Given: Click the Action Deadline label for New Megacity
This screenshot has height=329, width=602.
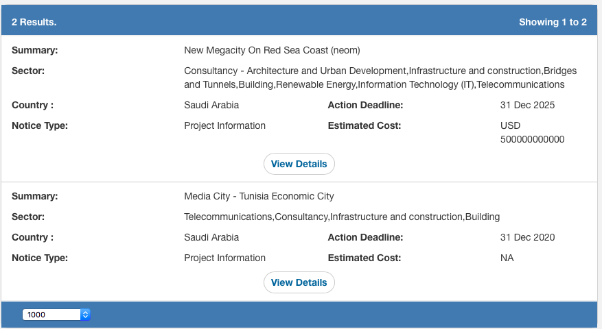Looking at the screenshot, I should point(365,105).
